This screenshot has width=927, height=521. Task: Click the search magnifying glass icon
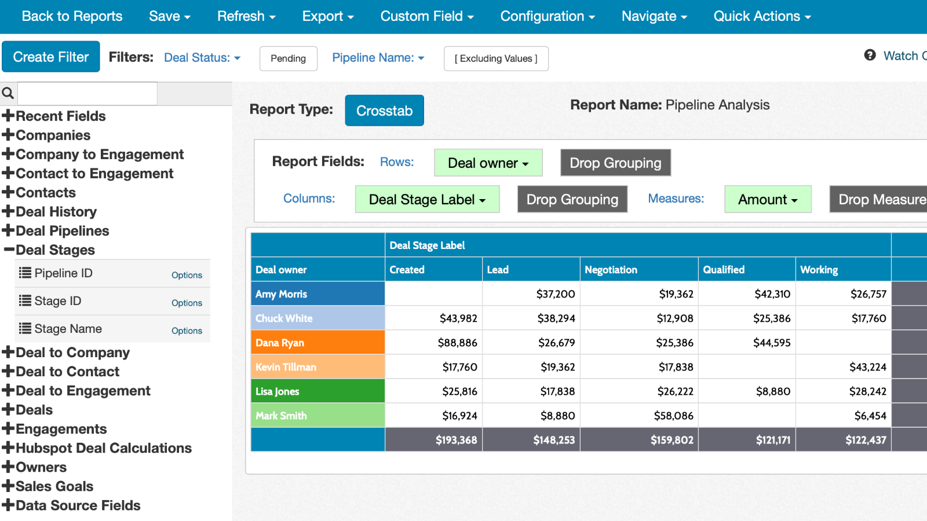[8, 93]
